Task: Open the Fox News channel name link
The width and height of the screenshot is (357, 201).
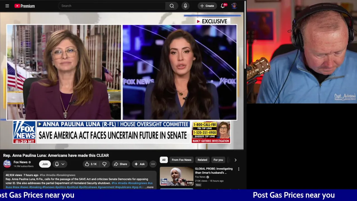Action: click(x=20, y=162)
